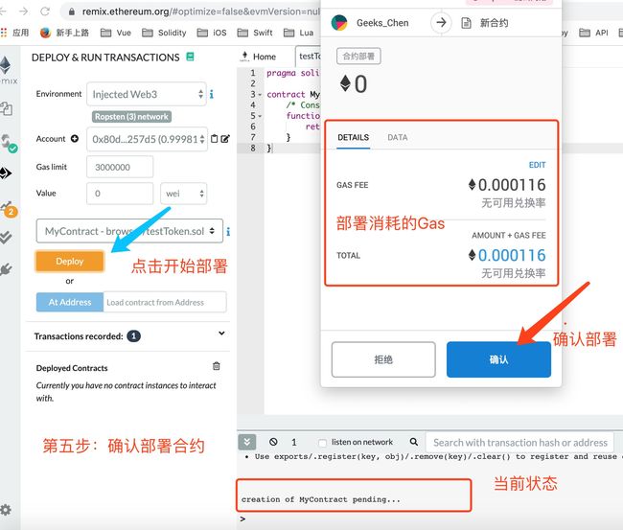Open the MyContract contract selector dropdown
Viewport: 623px width, 530px height.
(129, 231)
